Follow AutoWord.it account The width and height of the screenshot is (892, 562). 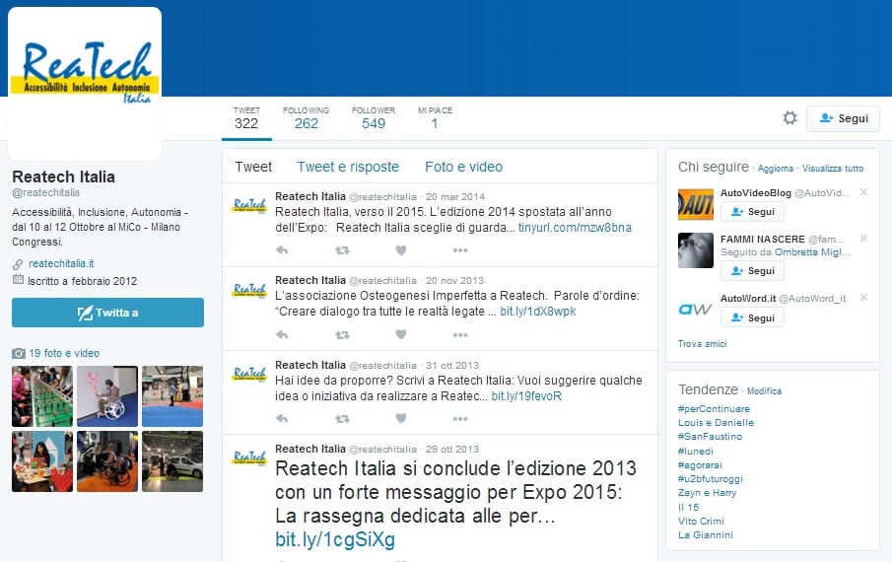(752, 318)
